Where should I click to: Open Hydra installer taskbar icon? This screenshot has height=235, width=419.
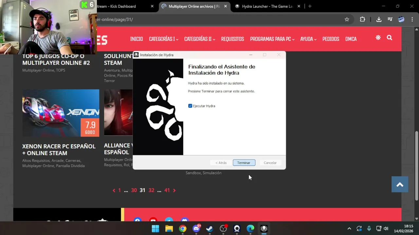click(x=264, y=228)
